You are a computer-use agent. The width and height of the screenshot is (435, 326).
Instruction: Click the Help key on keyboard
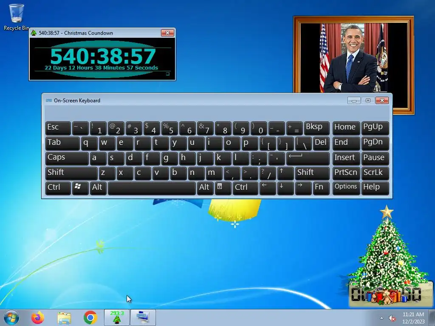(x=375, y=188)
